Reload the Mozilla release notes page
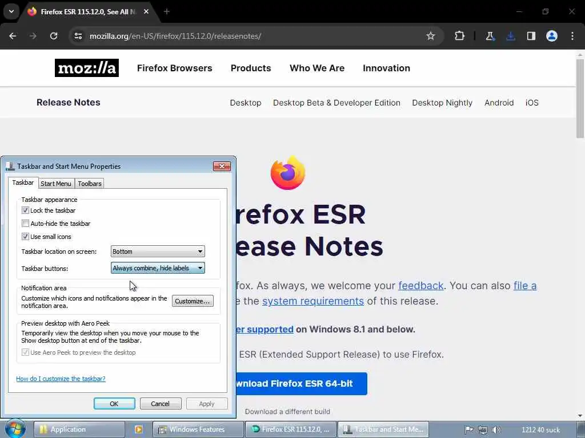585x438 pixels. click(54, 36)
